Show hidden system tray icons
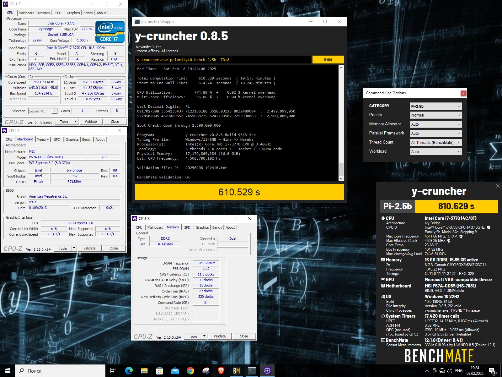The image size is (502, 377). pos(427,371)
